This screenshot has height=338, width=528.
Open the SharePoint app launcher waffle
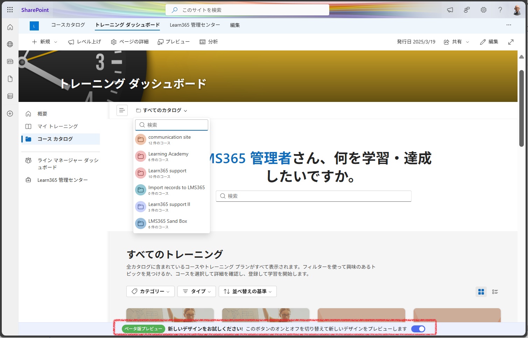pos(10,10)
